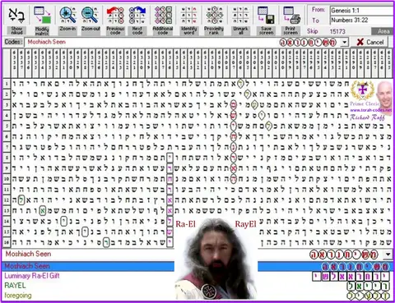Click the RayEl label above the portrait
Viewport: 395px width, 303px height.
245,224
